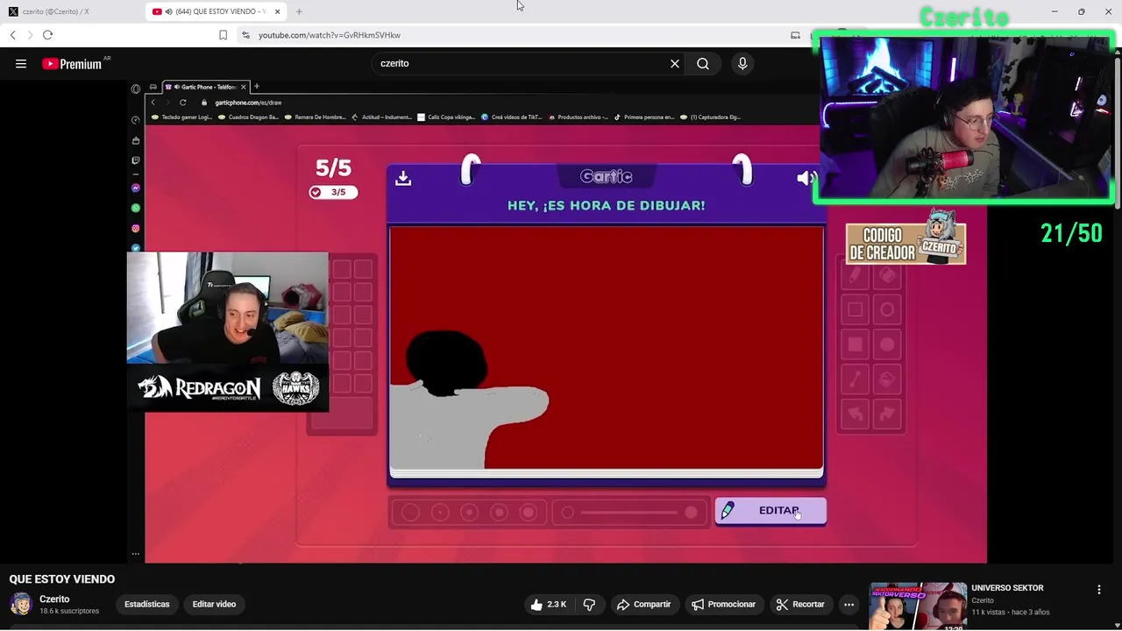Image resolution: width=1122 pixels, height=631 pixels.
Task: Click the Cuadros Dragon Ba bookmark
Action: click(x=249, y=117)
